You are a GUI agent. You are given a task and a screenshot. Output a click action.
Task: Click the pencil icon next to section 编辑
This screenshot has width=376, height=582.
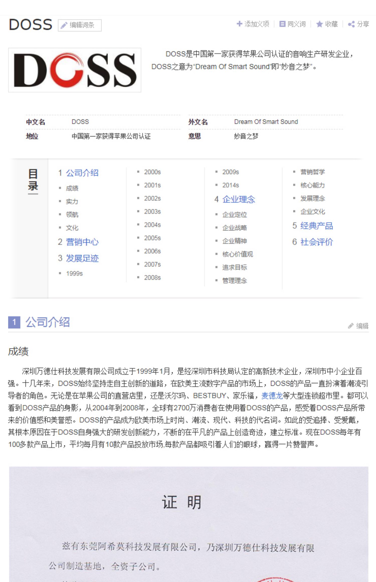tap(351, 326)
